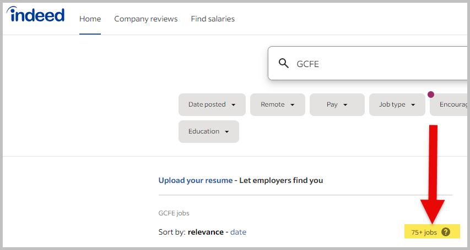The height and width of the screenshot is (250, 470).
Task: Click the partially visible Encouraged filter
Action: 452,104
